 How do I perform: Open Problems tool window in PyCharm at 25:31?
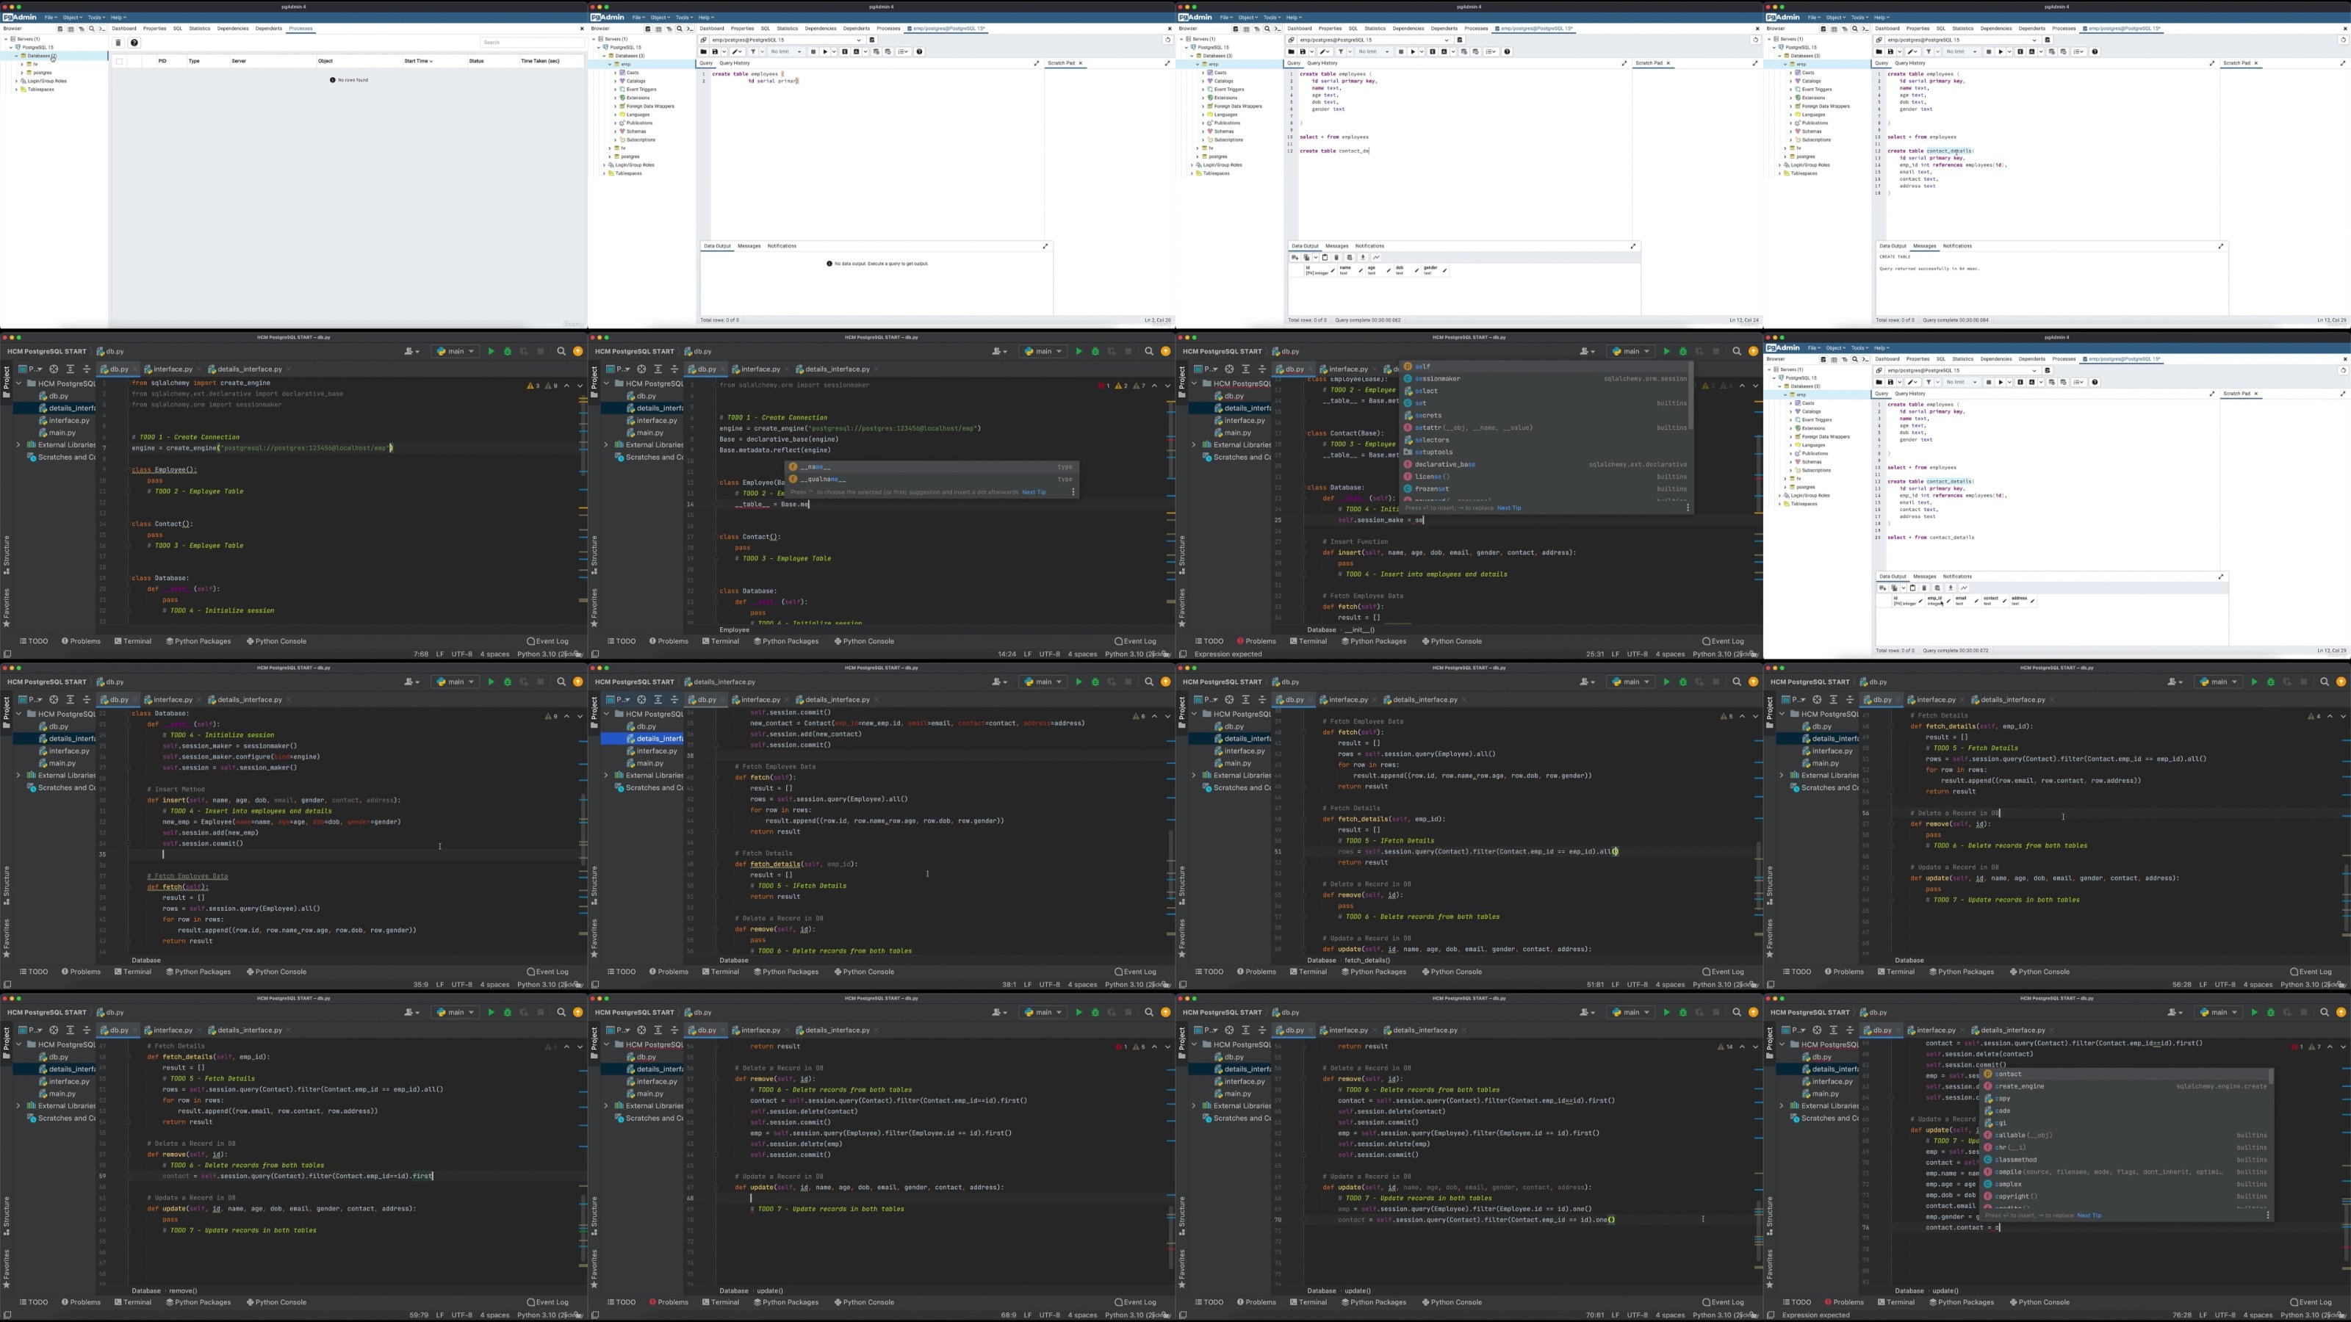pyautogui.click(x=1256, y=641)
